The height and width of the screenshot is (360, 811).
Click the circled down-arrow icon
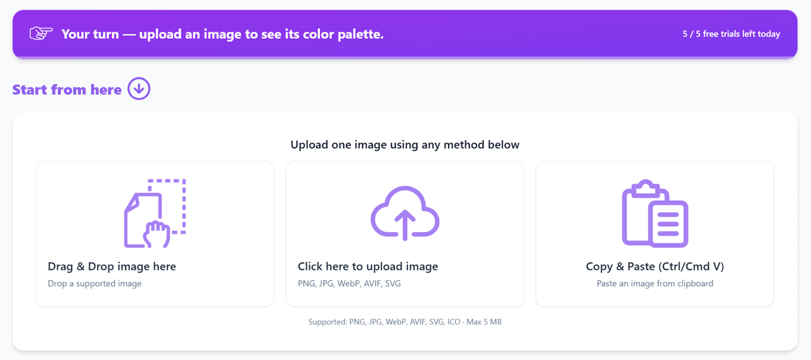click(139, 89)
